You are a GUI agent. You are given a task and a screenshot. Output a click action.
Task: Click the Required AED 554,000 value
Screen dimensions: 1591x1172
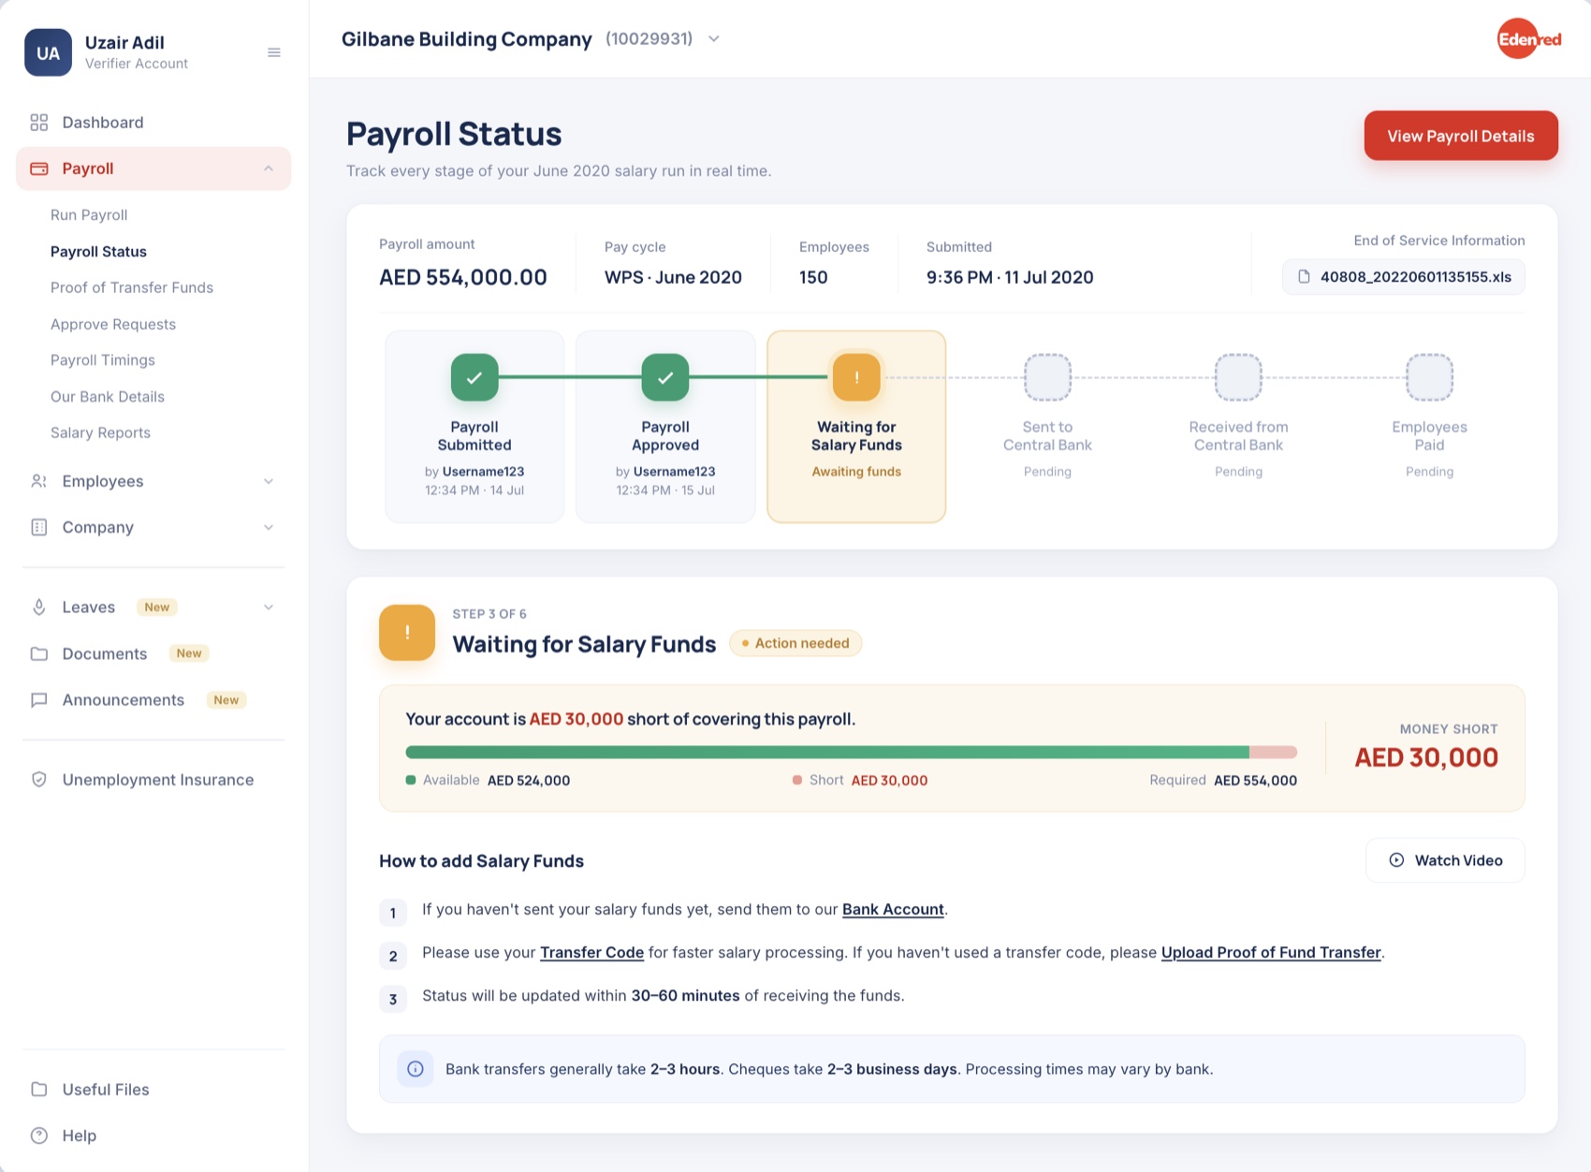pyautogui.click(x=1255, y=780)
